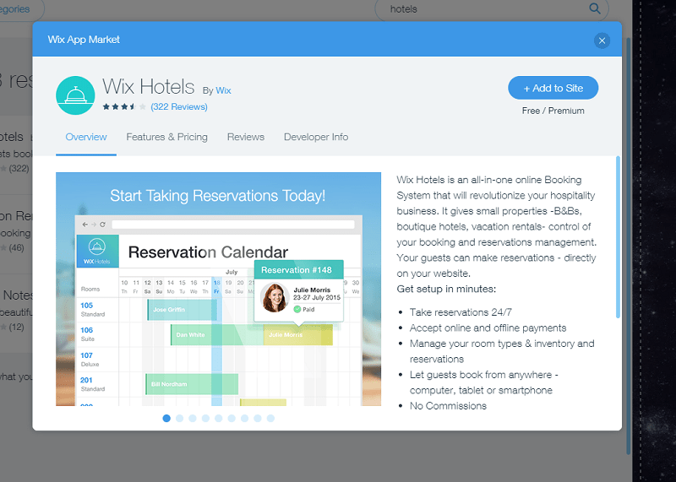Select the ninth carousel dot
Image resolution: width=676 pixels, height=482 pixels.
coord(270,418)
